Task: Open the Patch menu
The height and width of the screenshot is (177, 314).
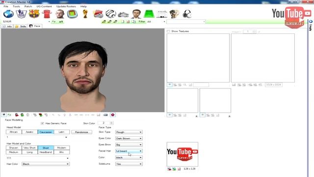Action: pos(28,6)
